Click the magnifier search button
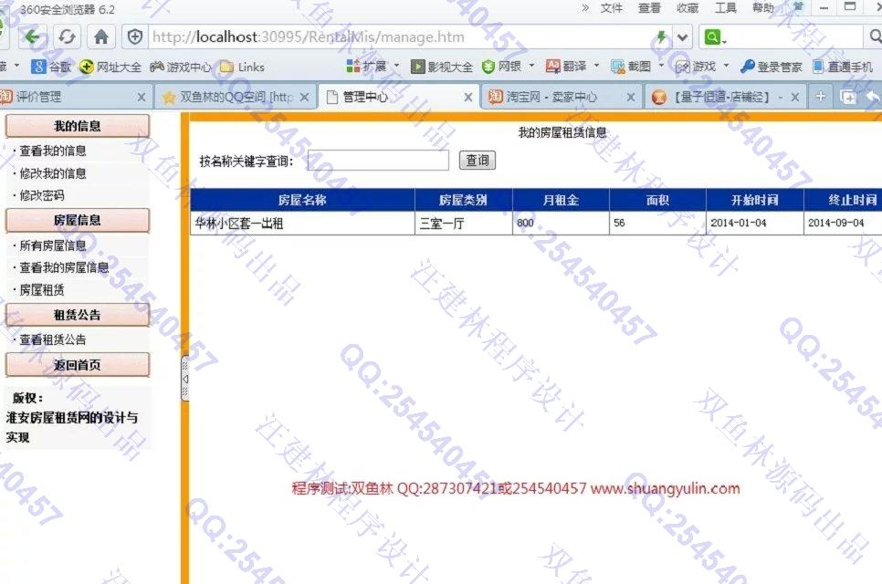882x584 pixels. [x=875, y=37]
